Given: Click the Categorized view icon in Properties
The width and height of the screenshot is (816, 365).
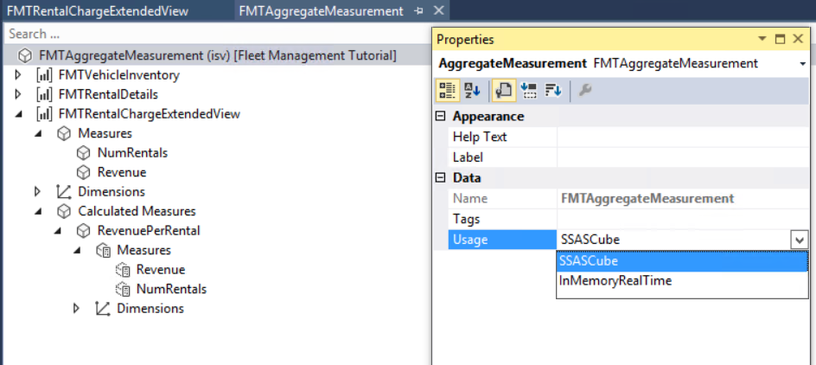Looking at the screenshot, I should click(447, 90).
